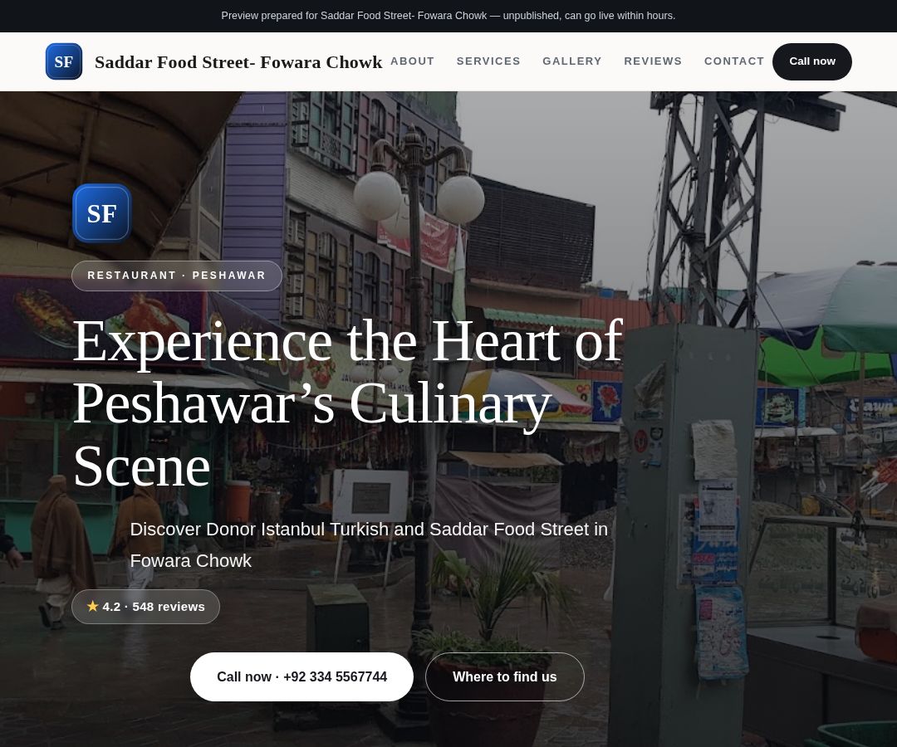
Task: Open the Contact nav link
Action: 734,61
